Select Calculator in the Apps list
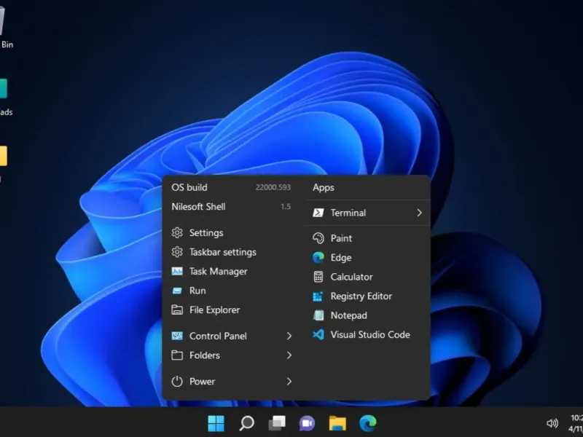Image resolution: width=583 pixels, height=437 pixels. point(367,277)
